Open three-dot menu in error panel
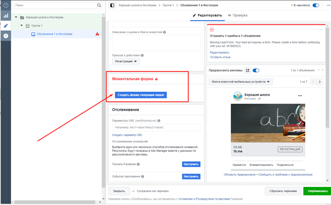The image size is (331, 205). click(320, 30)
